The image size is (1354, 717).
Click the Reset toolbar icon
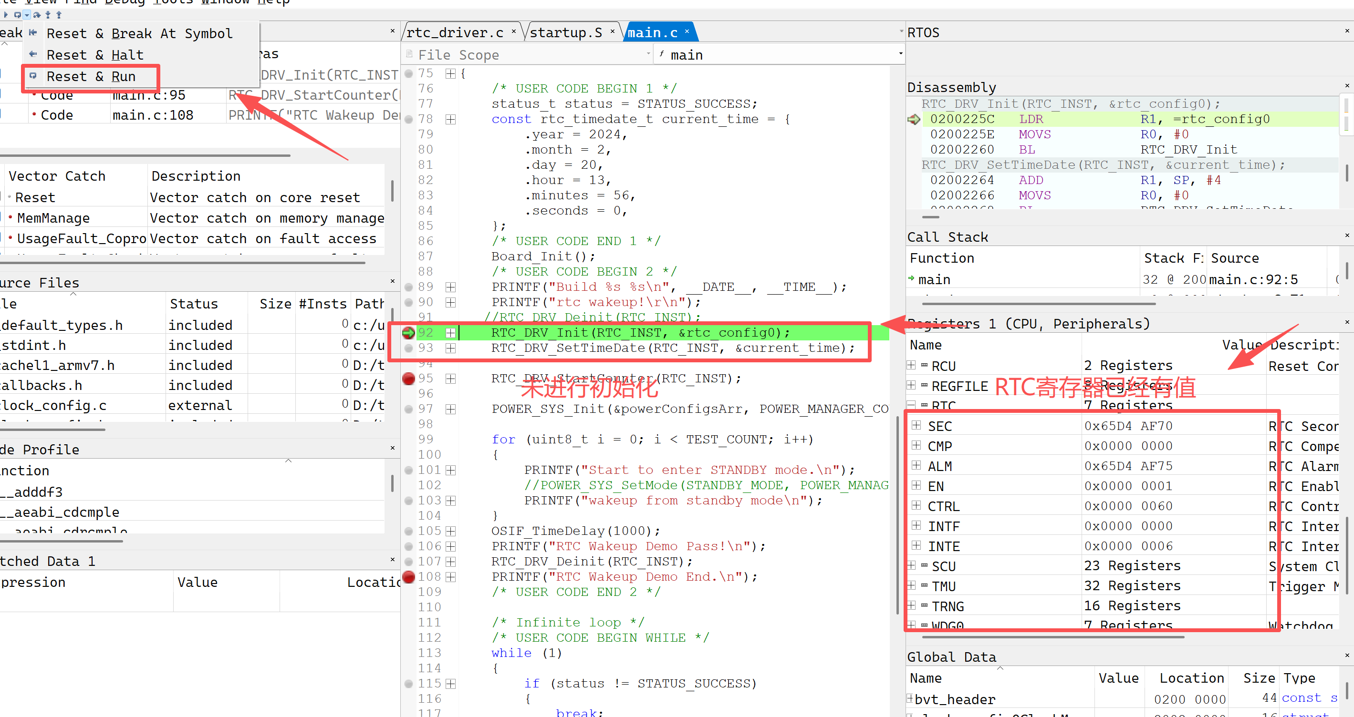(x=18, y=15)
